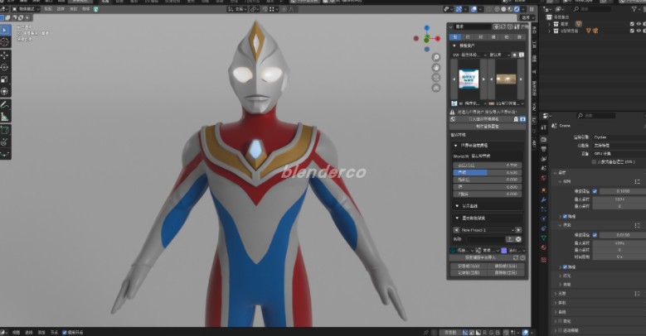Open the Options dropdown in viewport header
Screen dimensions: 646x336
[x=527, y=17]
